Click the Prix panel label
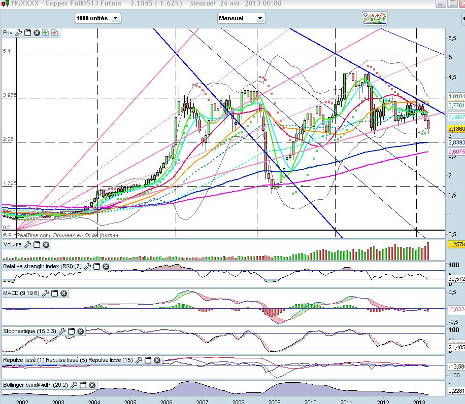465x404 pixels. (8, 32)
